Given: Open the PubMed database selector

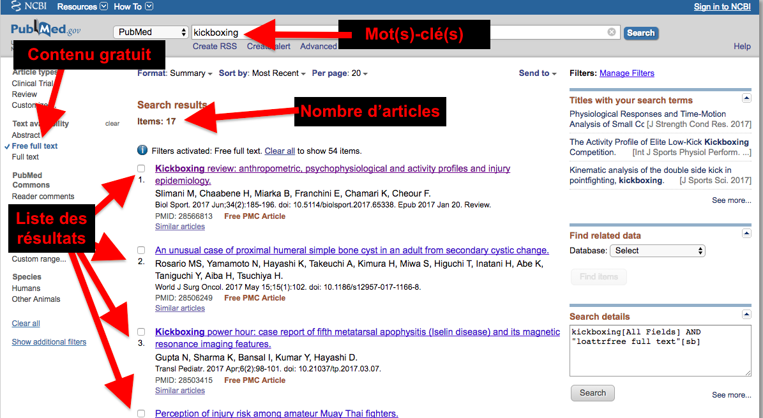Looking at the screenshot, I should click(151, 32).
